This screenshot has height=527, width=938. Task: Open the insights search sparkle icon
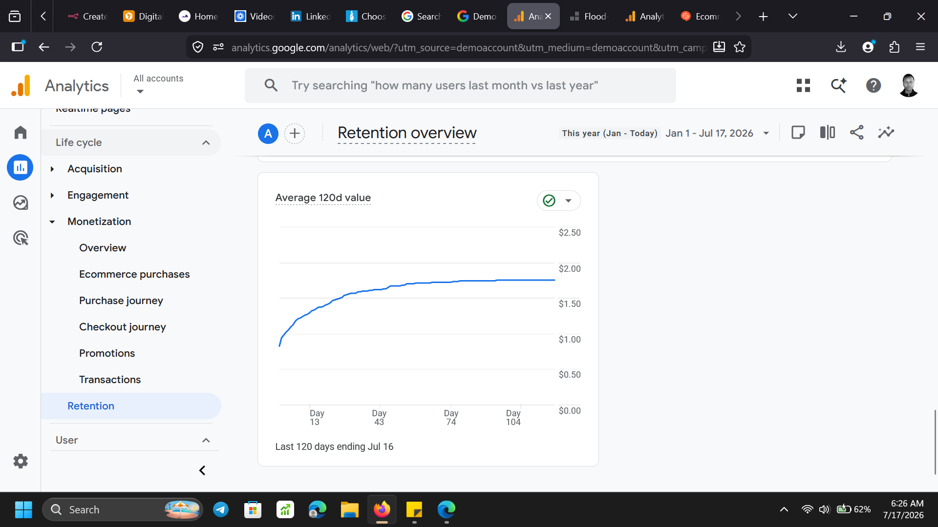pos(838,85)
